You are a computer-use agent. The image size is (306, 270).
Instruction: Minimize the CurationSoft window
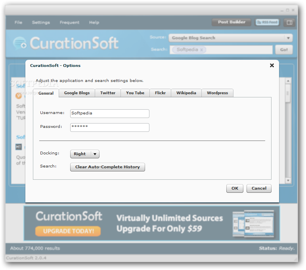click(x=282, y=10)
